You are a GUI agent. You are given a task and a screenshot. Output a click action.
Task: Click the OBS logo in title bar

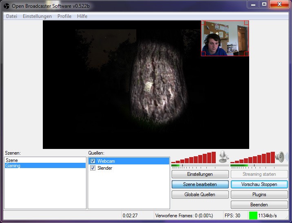point(7,6)
